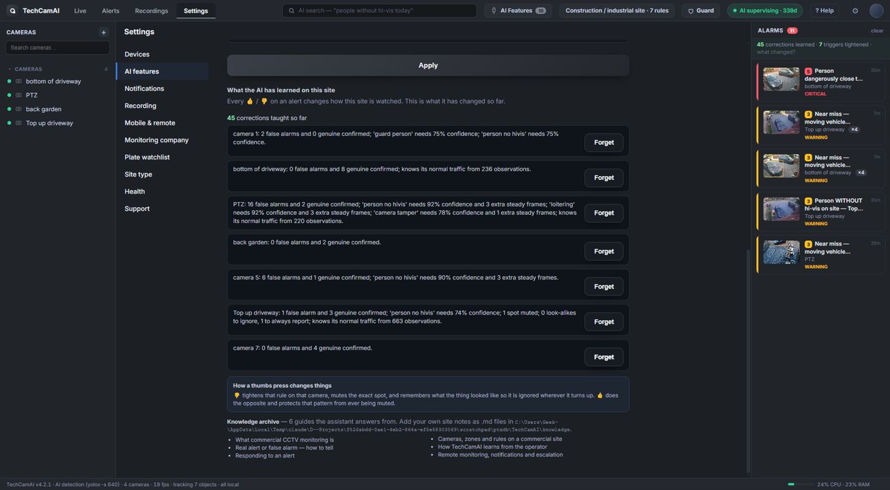Click the 'what changed?' link

[x=776, y=52]
